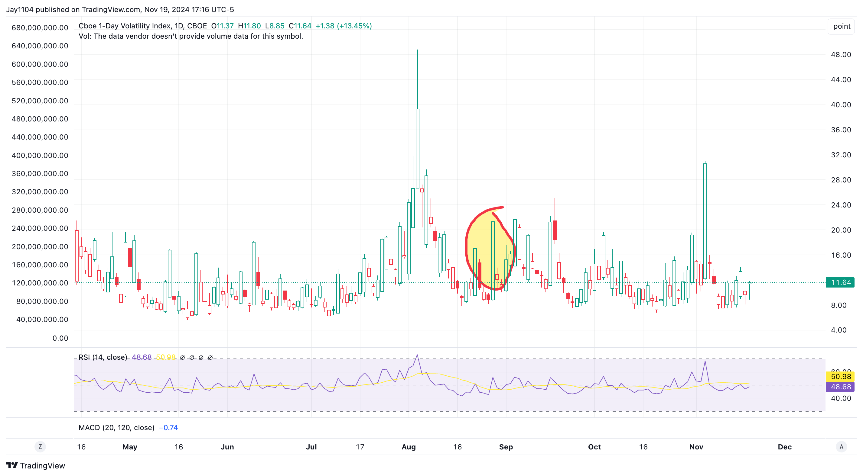Click the tall early-November spike candle
This screenshot has width=863, height=476.
point(705,221)
